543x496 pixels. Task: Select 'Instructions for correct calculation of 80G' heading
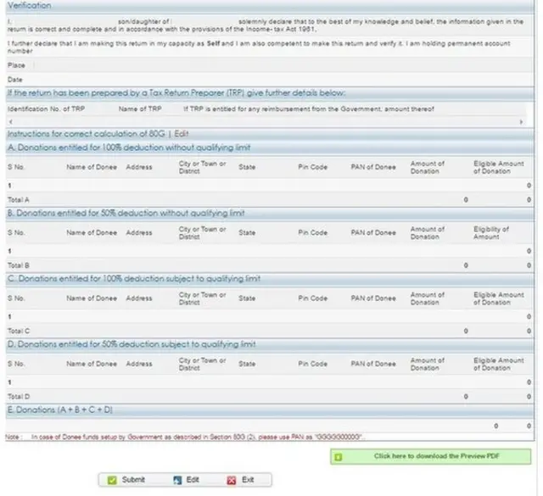(x=87, y=134)
